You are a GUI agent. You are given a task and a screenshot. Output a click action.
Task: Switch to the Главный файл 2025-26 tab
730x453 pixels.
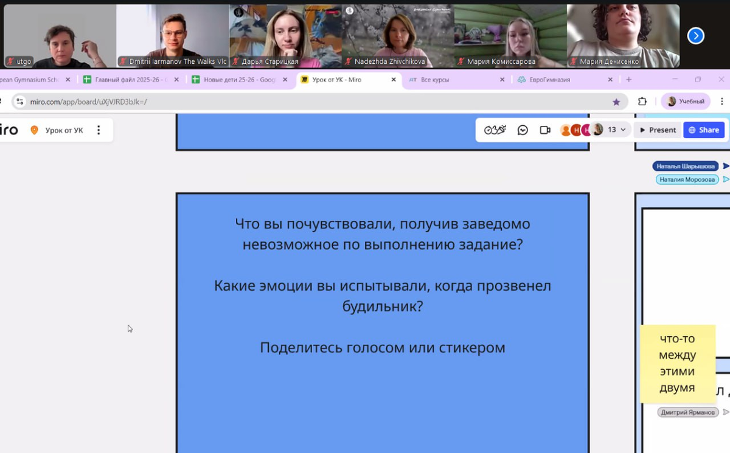[x=129, y=80]
